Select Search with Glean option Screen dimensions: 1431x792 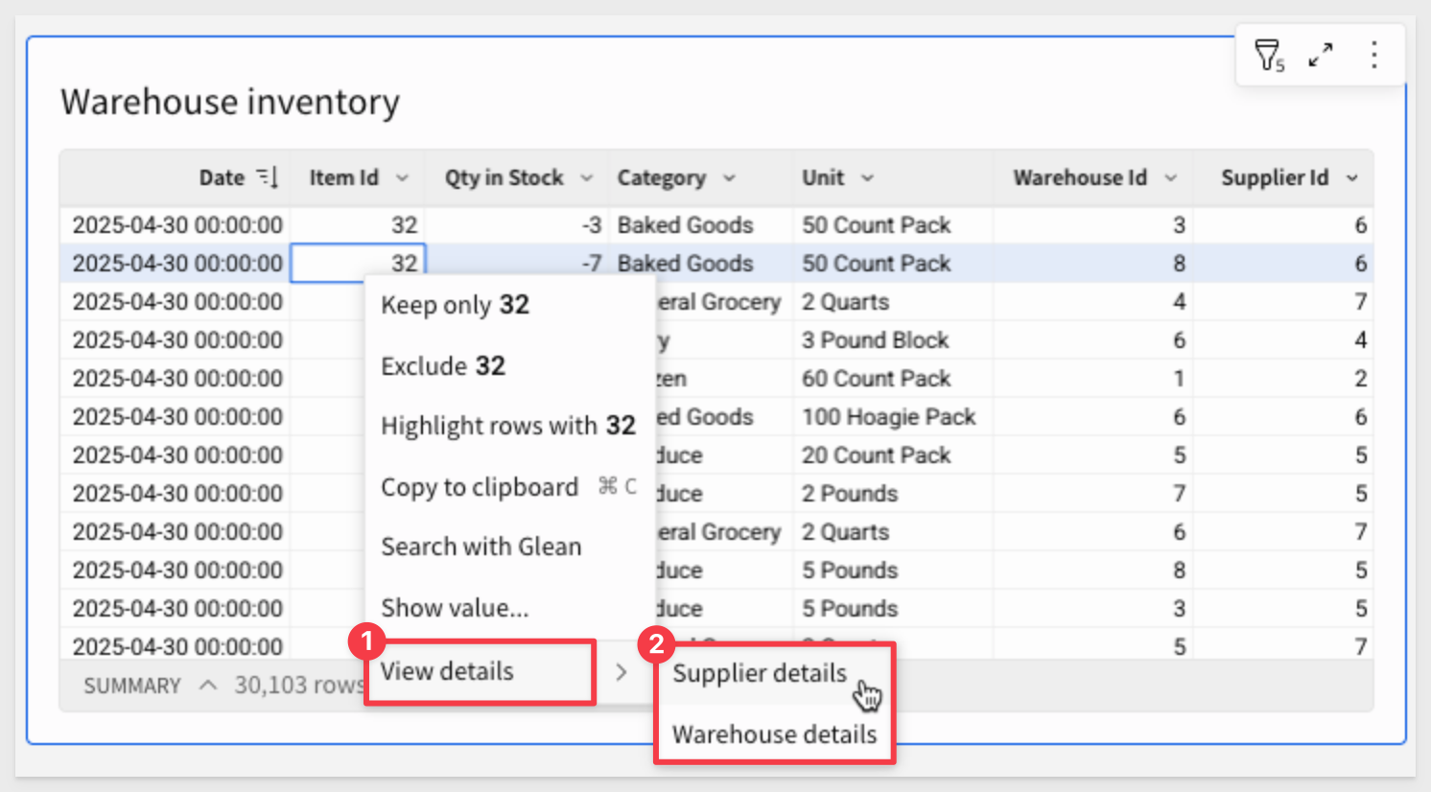click(x=481, y=547)
